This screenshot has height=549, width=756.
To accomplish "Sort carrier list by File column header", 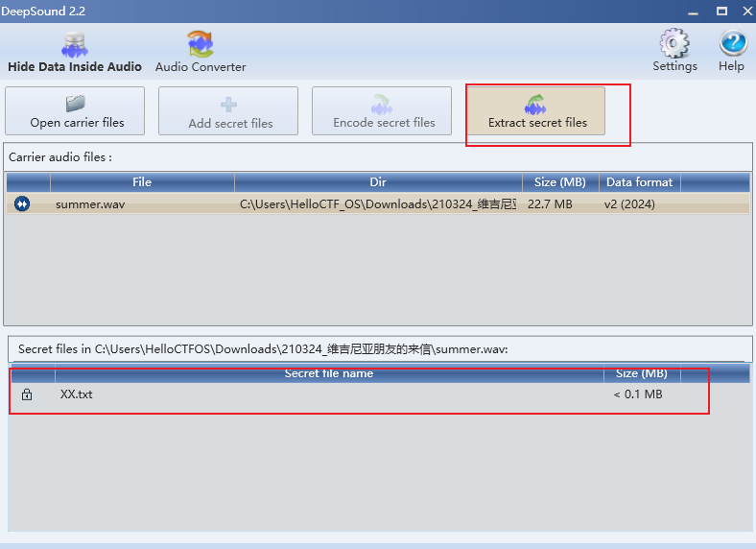I will (142, 182).
